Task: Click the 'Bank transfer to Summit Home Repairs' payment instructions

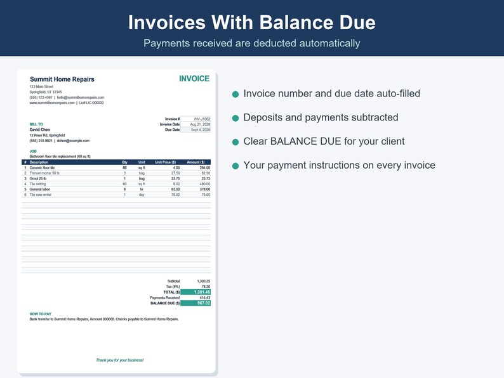Action: point(104,319)
